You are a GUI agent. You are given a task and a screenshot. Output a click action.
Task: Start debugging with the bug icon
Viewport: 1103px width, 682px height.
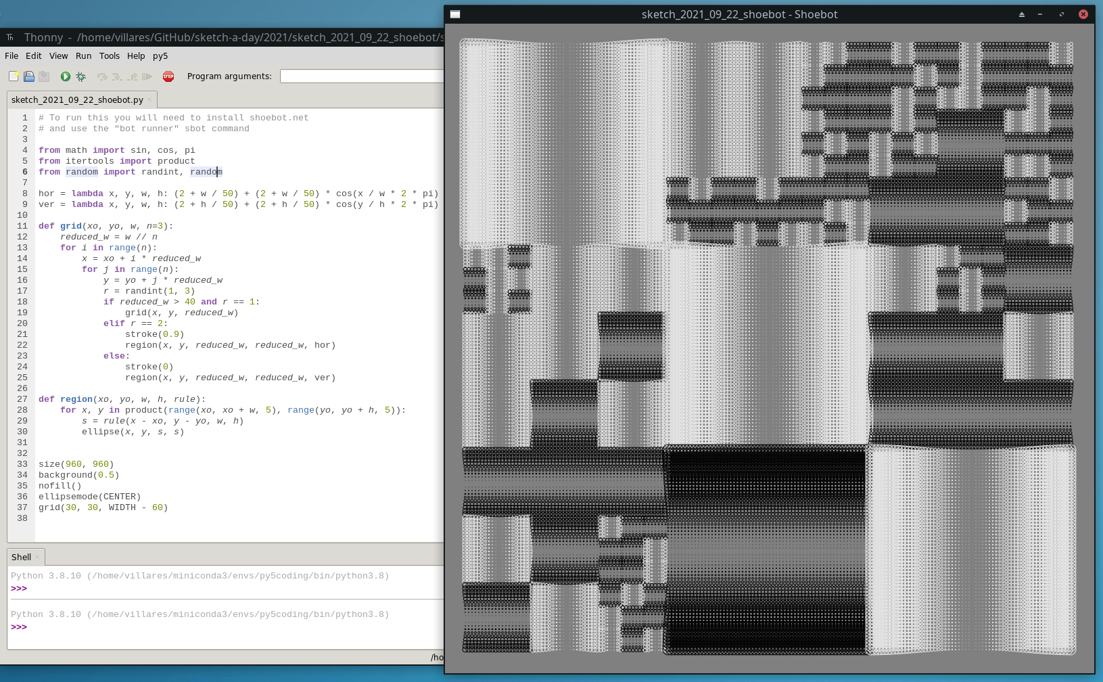(81, 76)
